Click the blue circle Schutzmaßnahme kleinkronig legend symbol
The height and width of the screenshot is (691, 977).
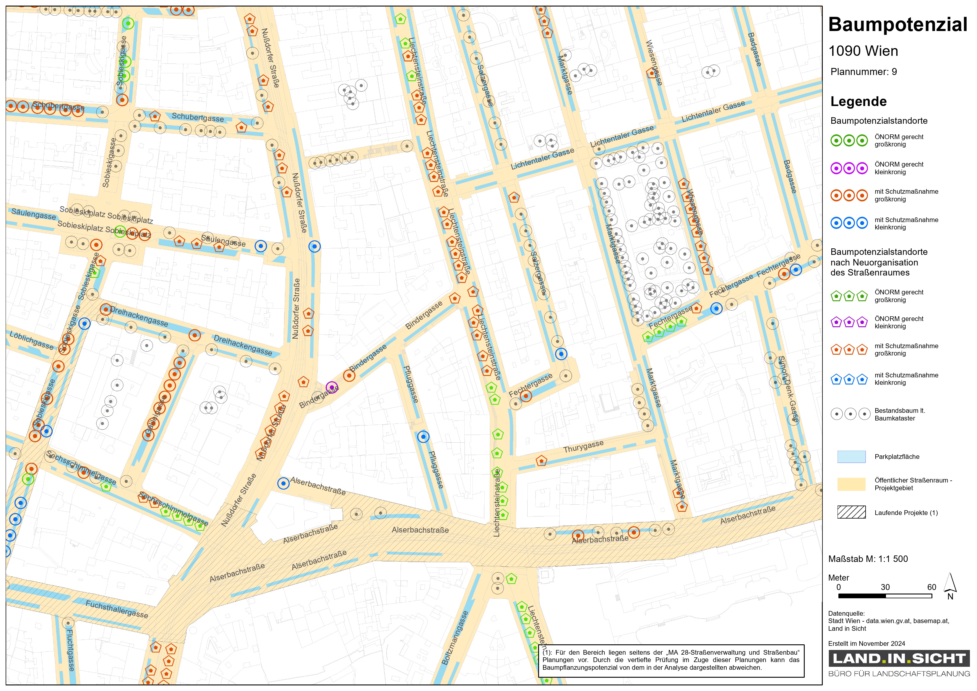click(x=849, y=223)
